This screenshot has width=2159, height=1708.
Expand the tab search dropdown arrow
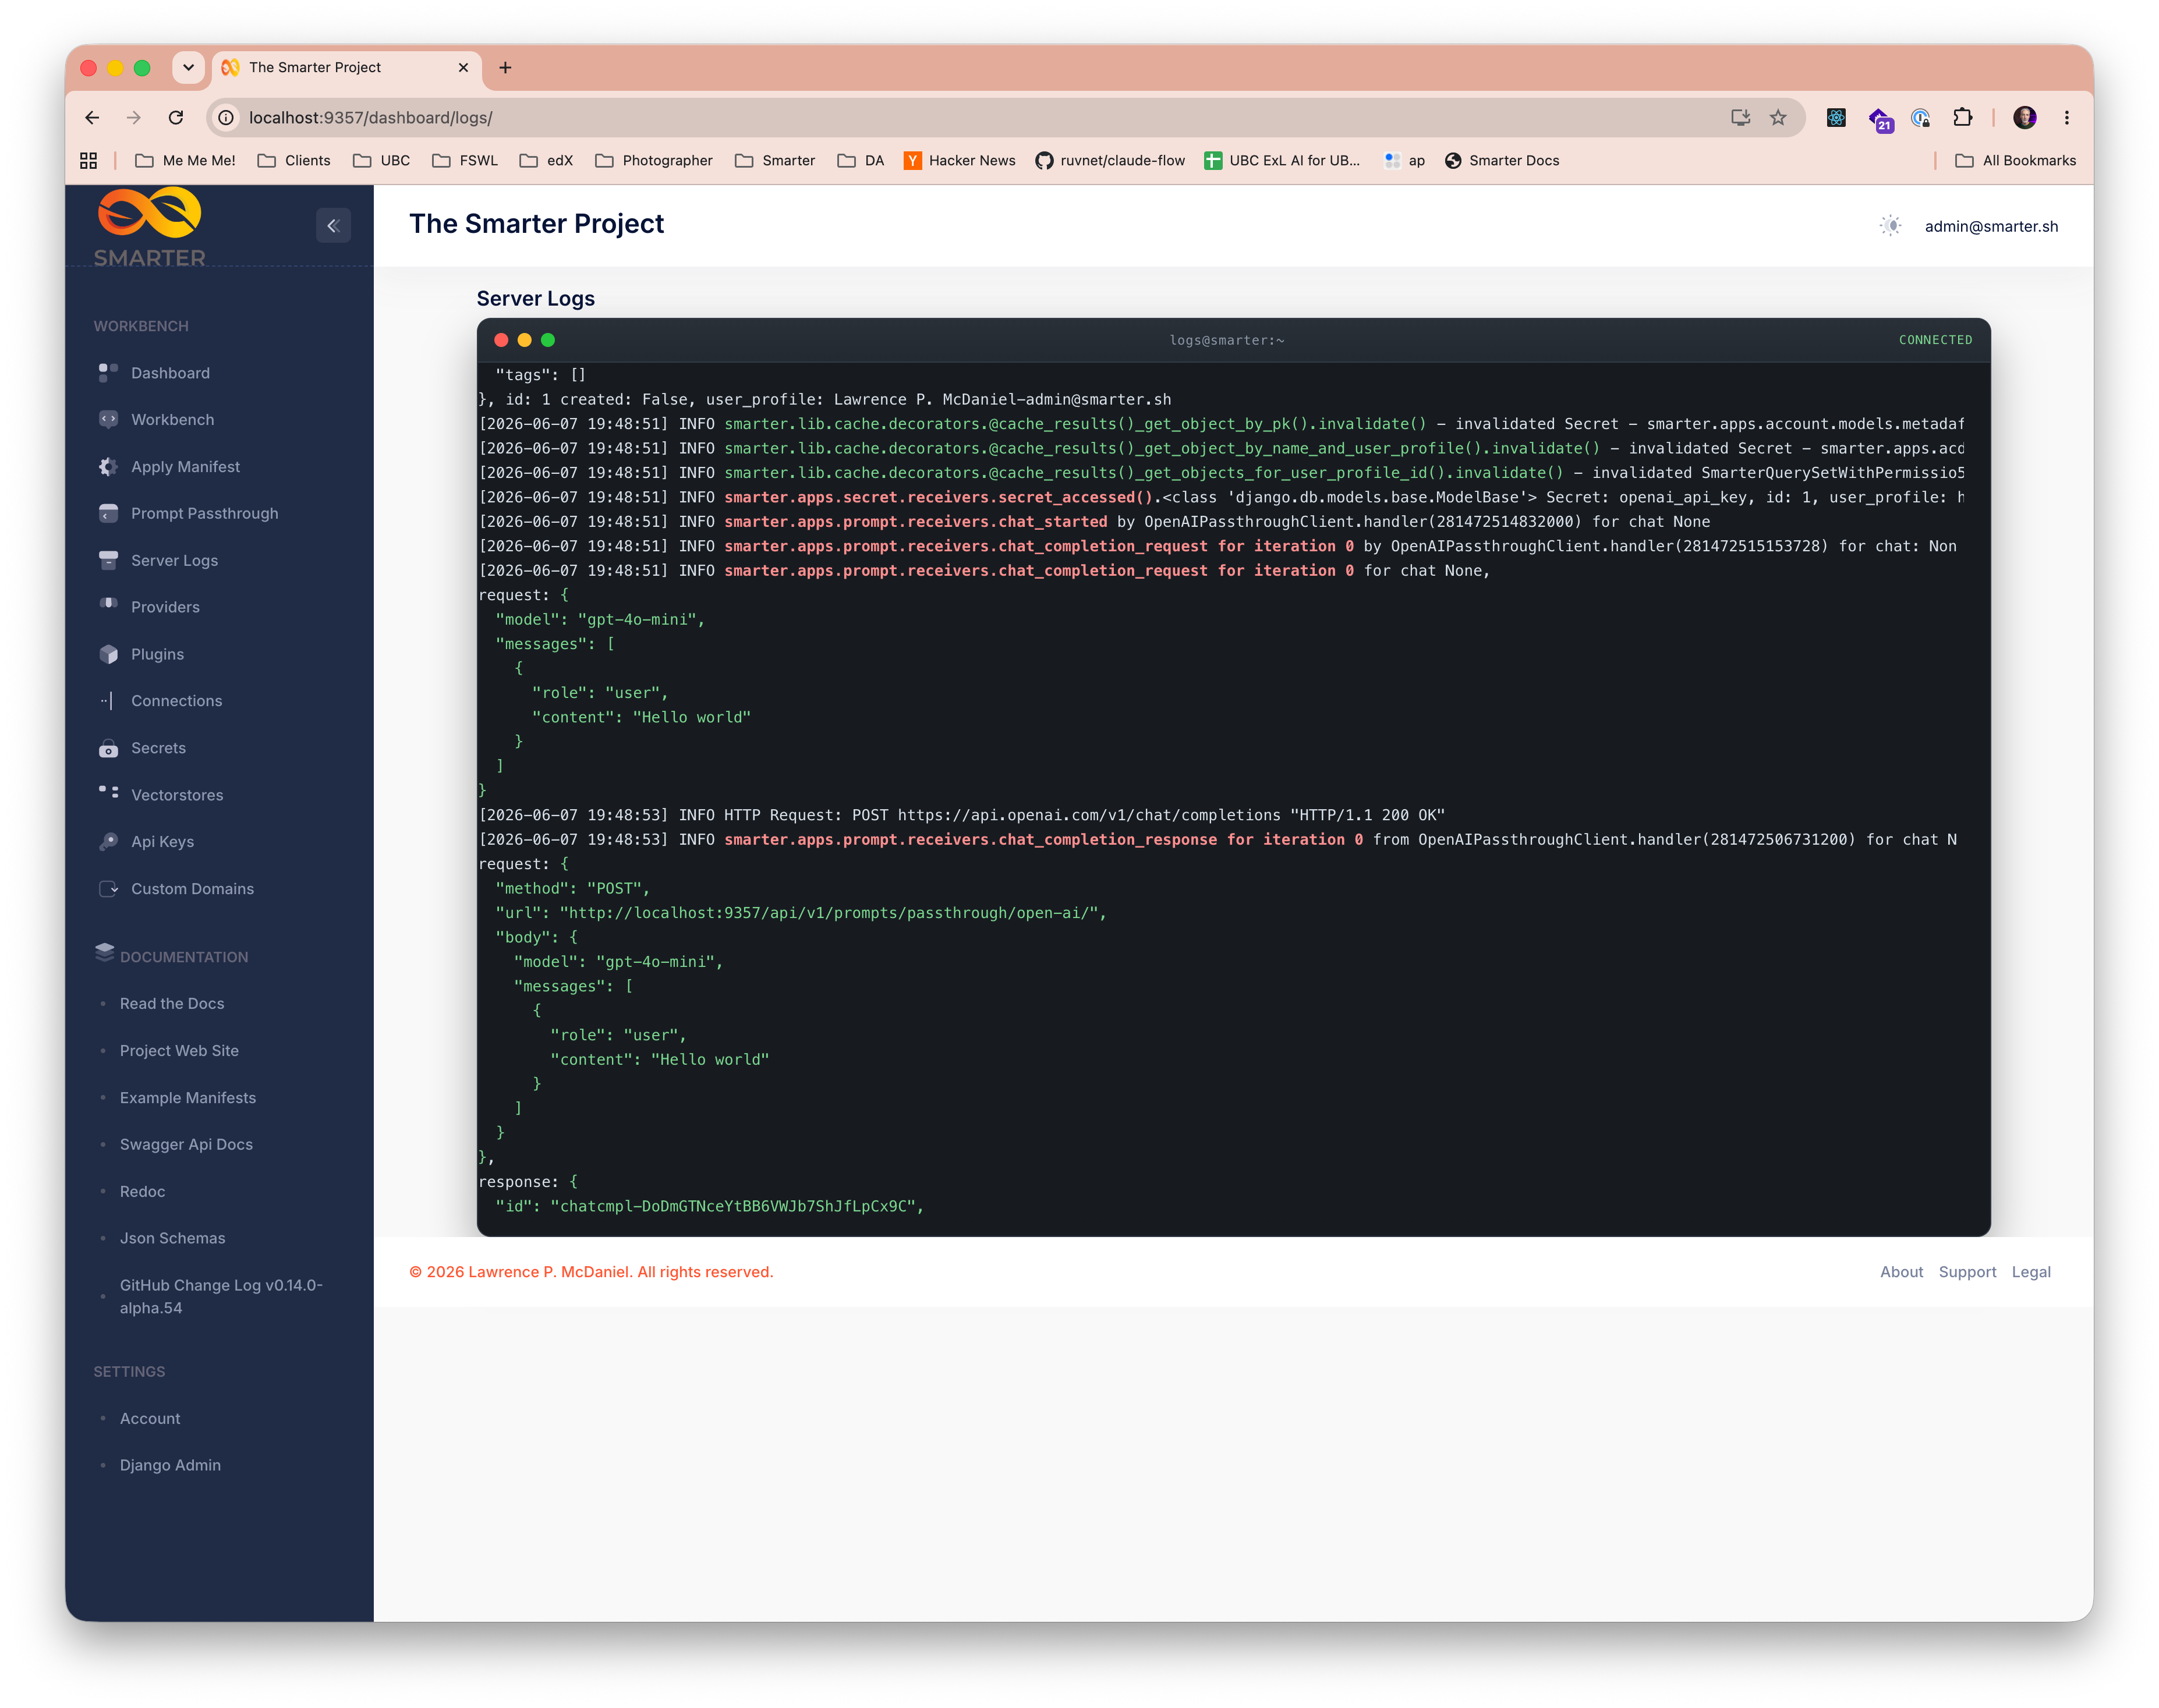point(188,67)
